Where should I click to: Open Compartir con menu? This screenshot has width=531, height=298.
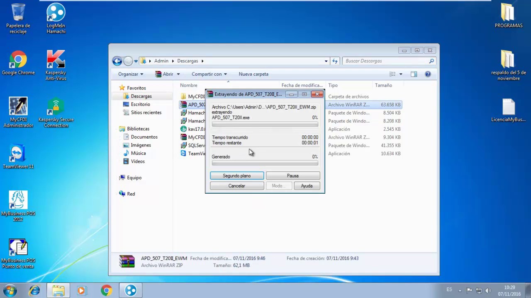point(209,74)
